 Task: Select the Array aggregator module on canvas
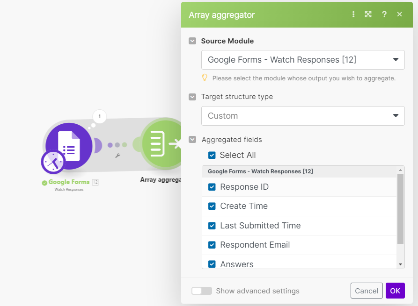point(161,144)
